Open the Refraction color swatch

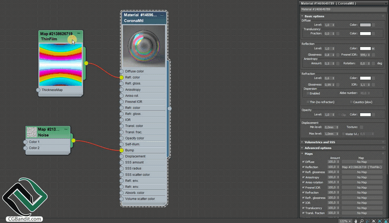[366, 78]
